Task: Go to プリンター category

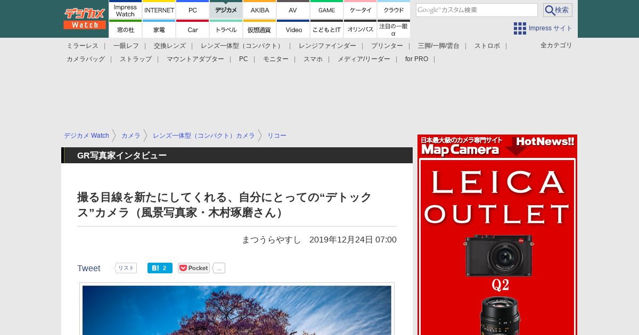Action: pos(387,46)
